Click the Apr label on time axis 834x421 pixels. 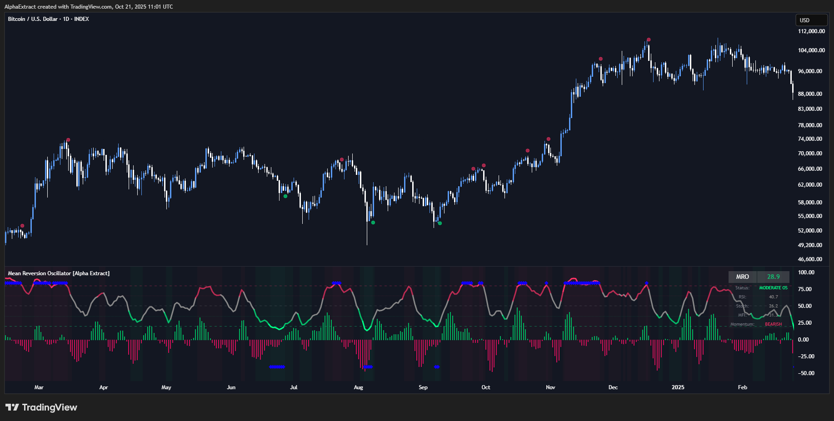coord(104,387)
